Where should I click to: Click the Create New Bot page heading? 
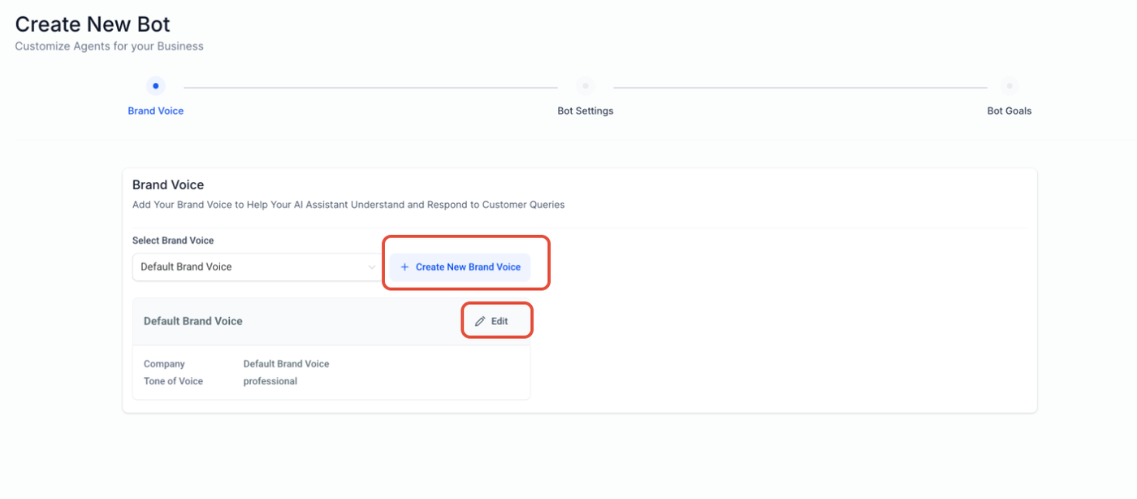(93, 24)
